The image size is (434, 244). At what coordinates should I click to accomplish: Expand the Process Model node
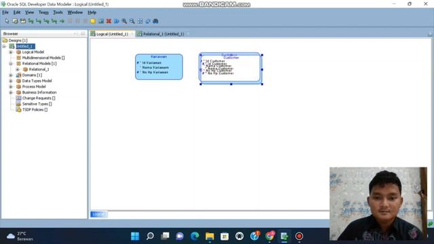(x=11, y=87)
